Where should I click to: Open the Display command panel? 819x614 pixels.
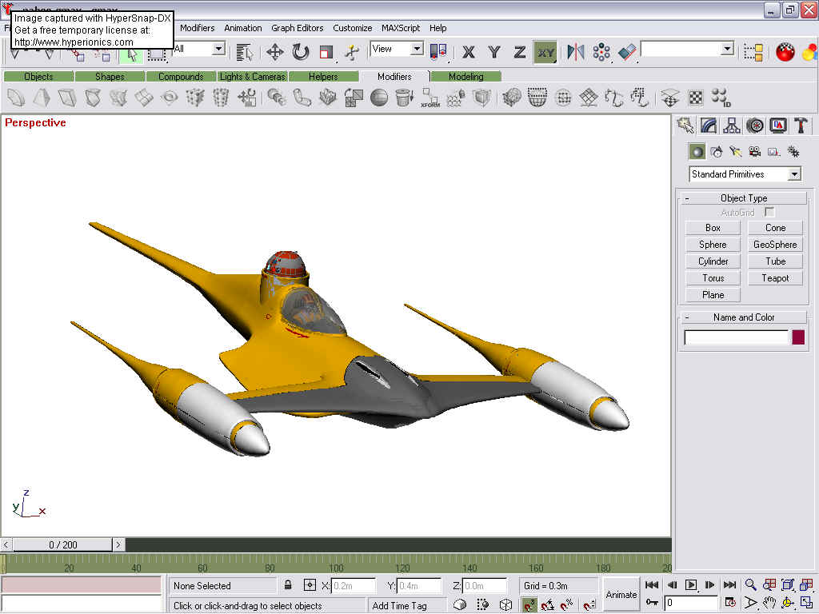pos(777,126)
